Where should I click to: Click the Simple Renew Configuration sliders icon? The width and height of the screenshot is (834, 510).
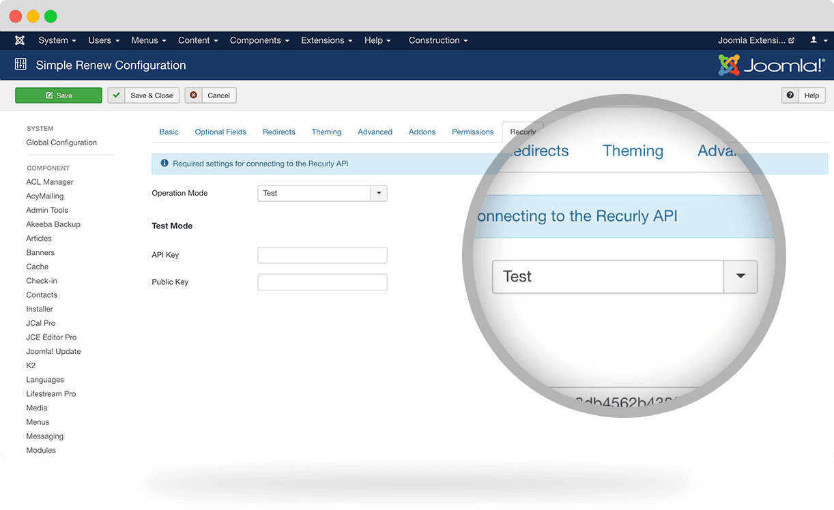click(20, 65)
